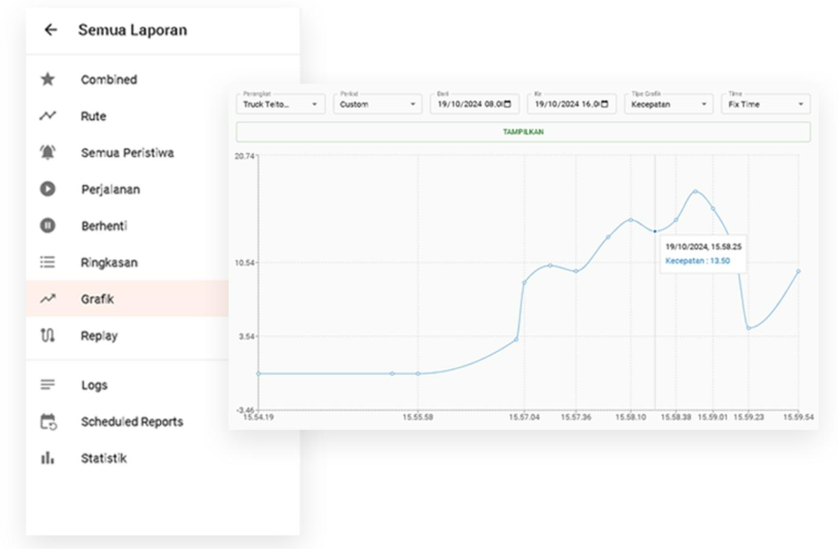Click the play icon for Perjalanan
Screen dimensions: 838x549
(x=48, y=189)
